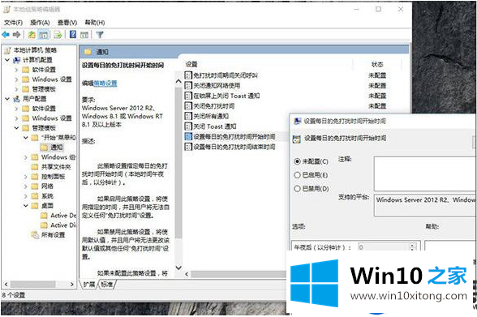Collapse the 计算机配置 tree node
The image size is (477, 317).
[x=7, y=60]
